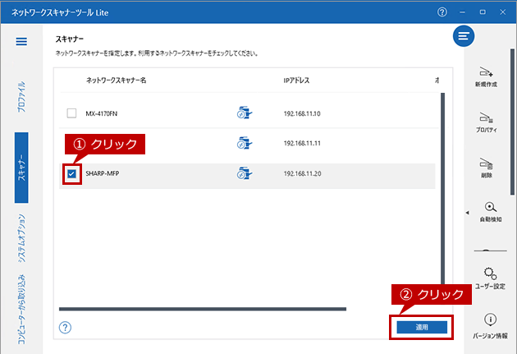
Task: Open the hamburger navigation menu
Action: [21, 42]
